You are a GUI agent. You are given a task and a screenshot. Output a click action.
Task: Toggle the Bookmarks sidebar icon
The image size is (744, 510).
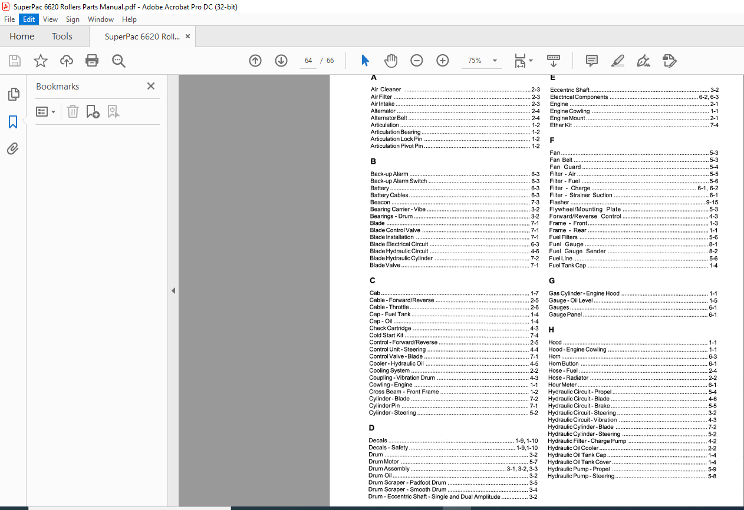tap(13, 122)
